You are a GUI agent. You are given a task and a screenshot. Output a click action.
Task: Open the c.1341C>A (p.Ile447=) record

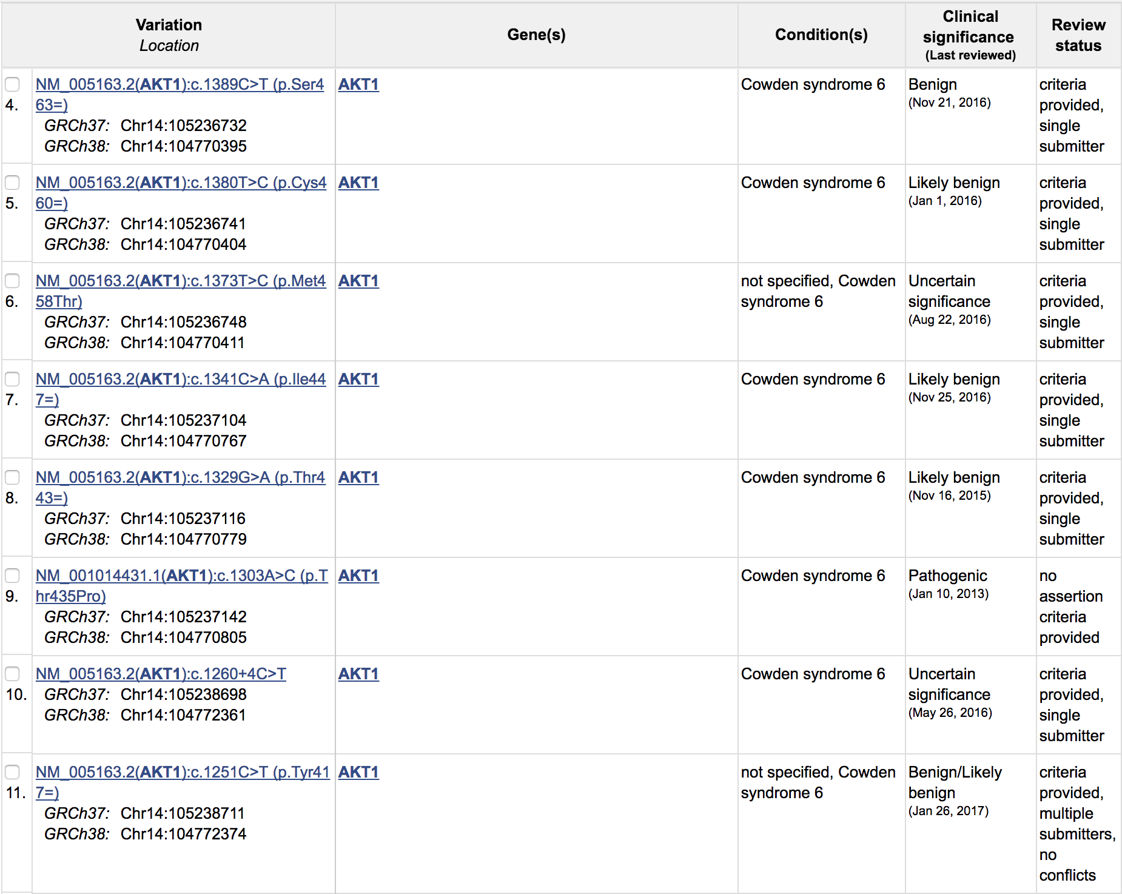181,389
